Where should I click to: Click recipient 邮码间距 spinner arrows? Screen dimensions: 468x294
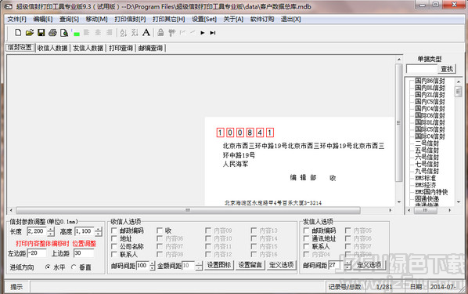pos(152,266)
